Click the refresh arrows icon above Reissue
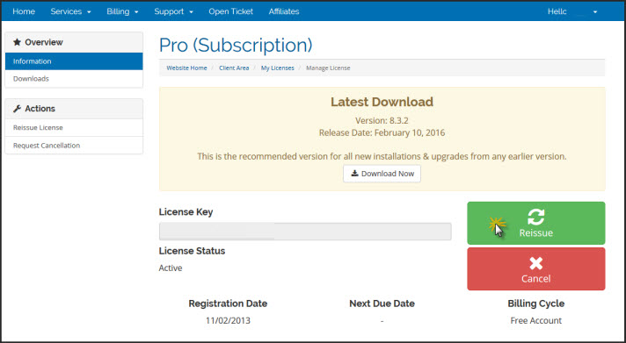The image size is (626, 343). pyautogui.click(x=535, y=217)
